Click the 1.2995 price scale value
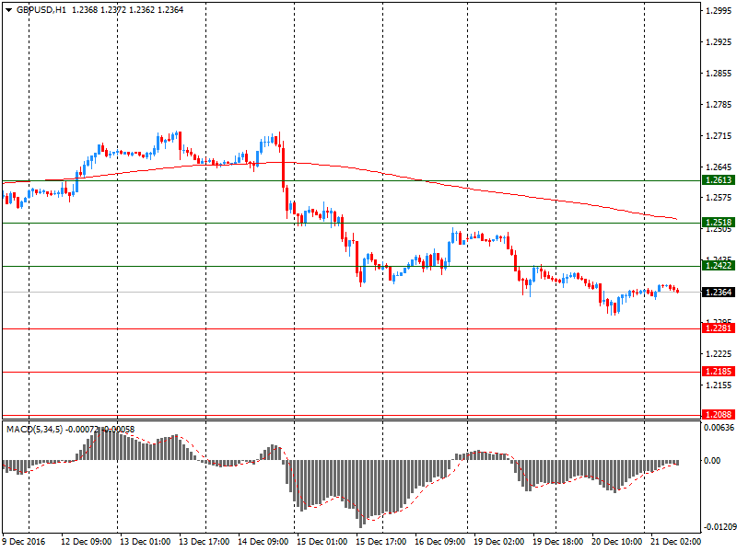737x552 pixels. click(719, 11)
